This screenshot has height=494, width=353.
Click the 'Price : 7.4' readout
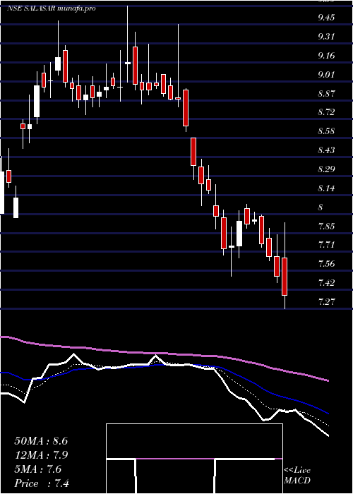[42, 483]
